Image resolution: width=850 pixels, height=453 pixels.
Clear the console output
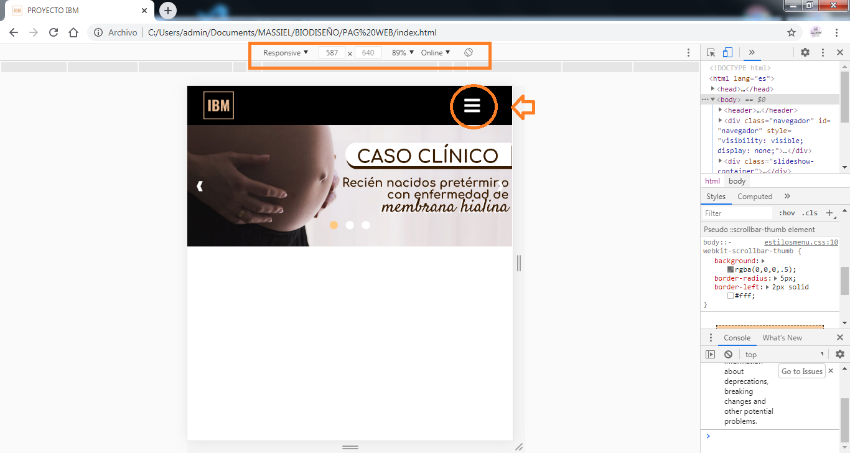point(729,355)
